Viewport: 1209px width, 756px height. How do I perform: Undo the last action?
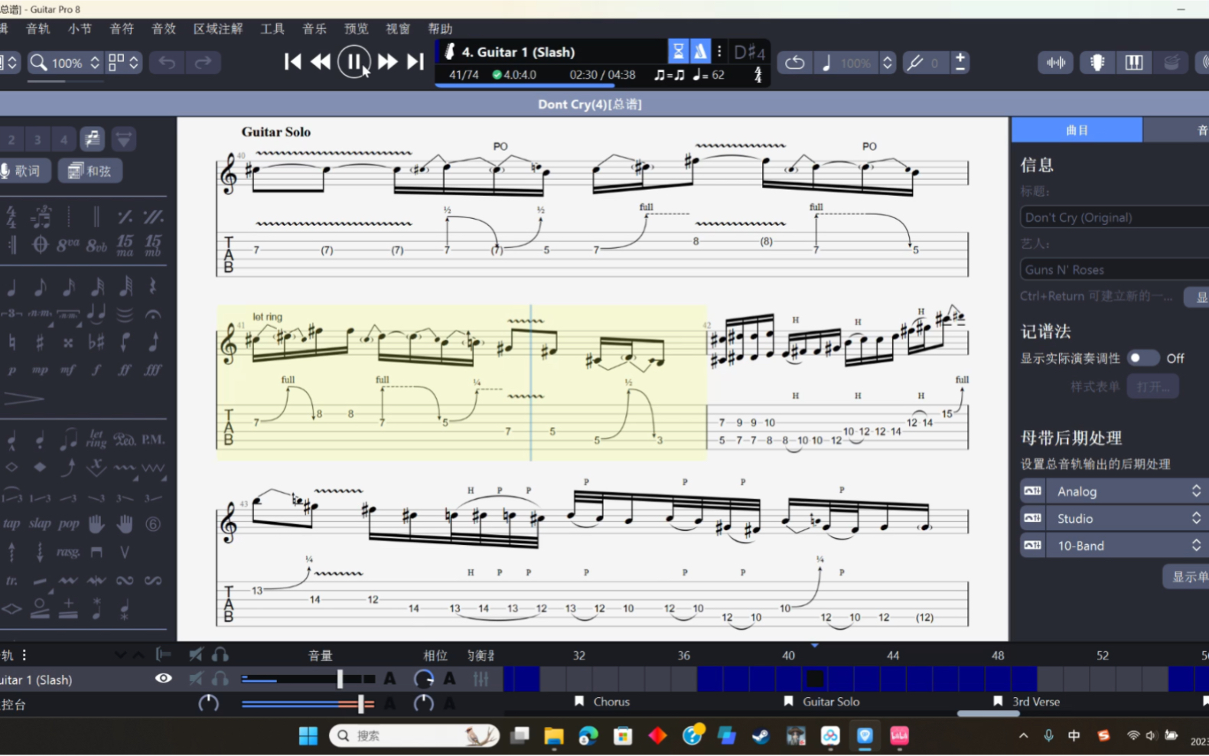coord(167,62)
